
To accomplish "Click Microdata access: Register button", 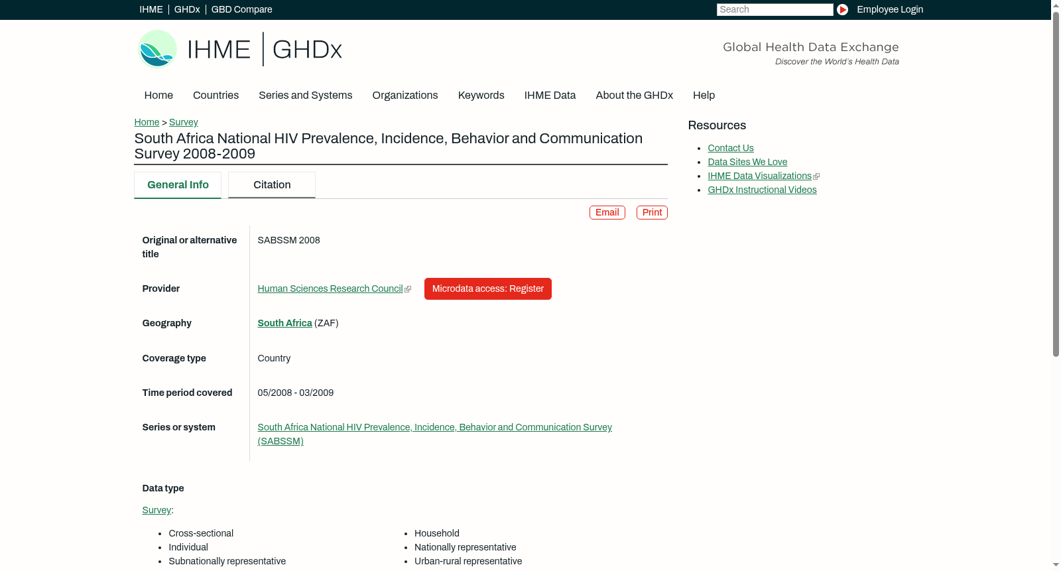I will pyautogui.click(x=488, y=288).
